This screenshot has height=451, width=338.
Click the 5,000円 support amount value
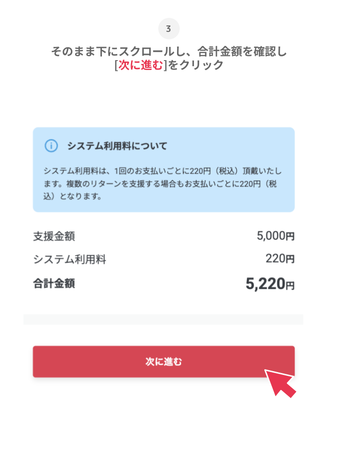point(276,236)
